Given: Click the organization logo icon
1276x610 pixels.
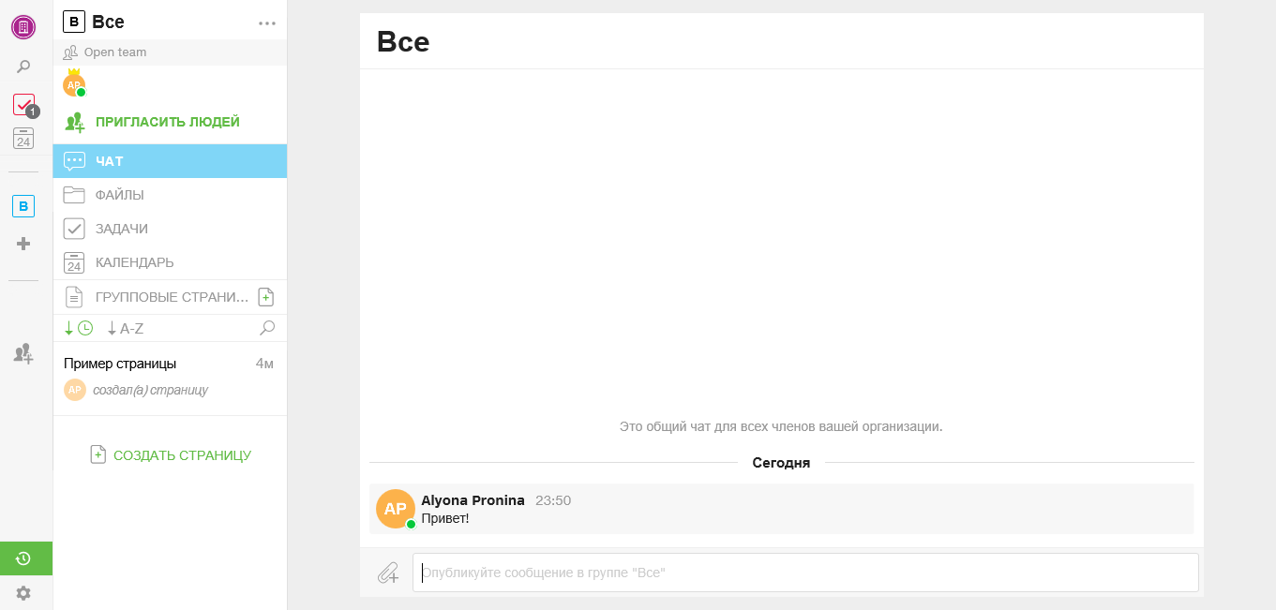Looking at the screenshot, I should 23,27.
